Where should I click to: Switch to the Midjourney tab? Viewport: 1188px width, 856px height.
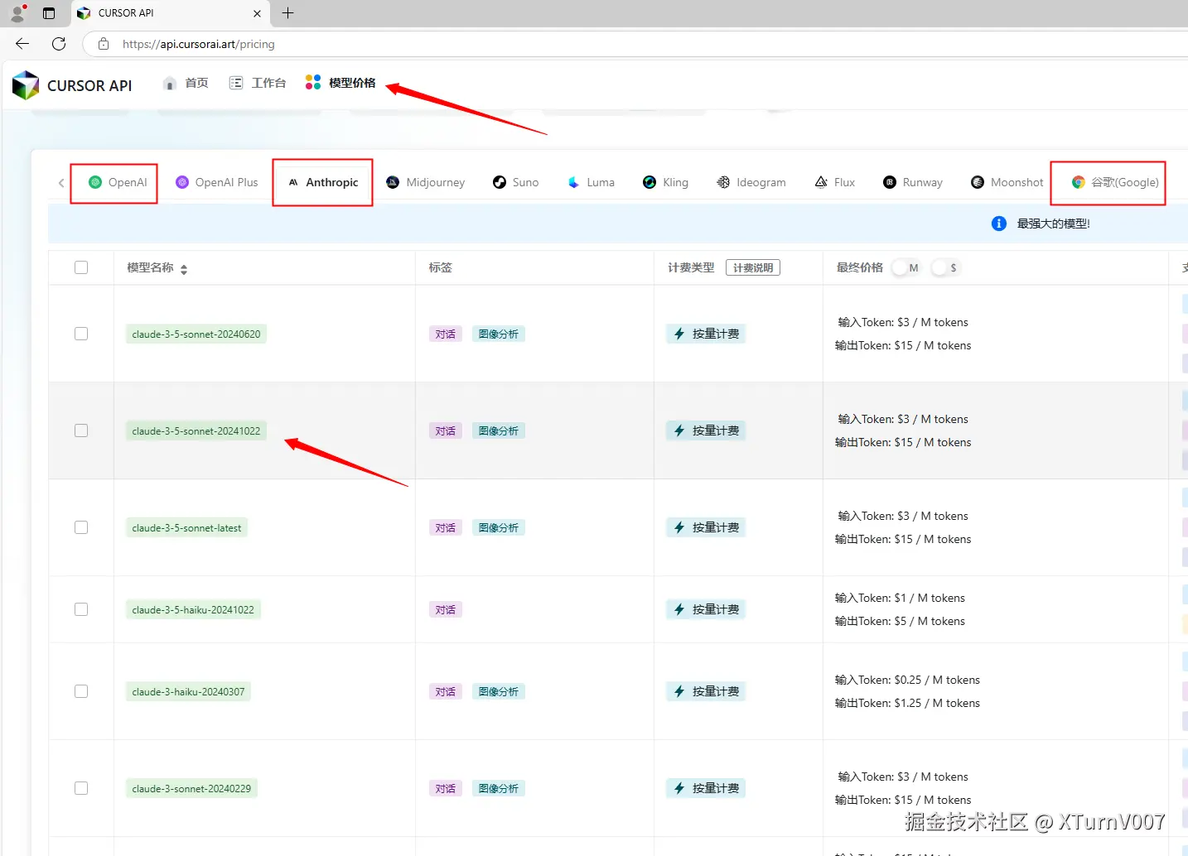426,182
